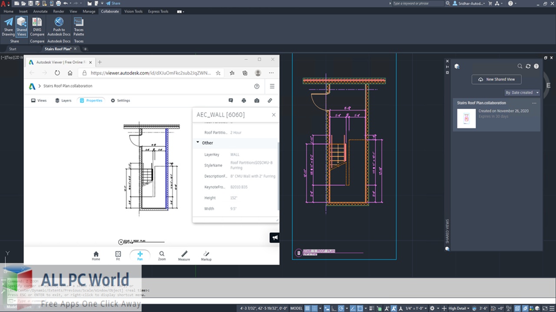Click the Share Drawing ribbon icon

tap(8, 27)
